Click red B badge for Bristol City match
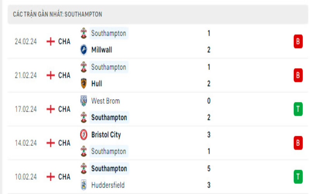Viewport: 310px width, 194px height. click(x=298, y=143)
